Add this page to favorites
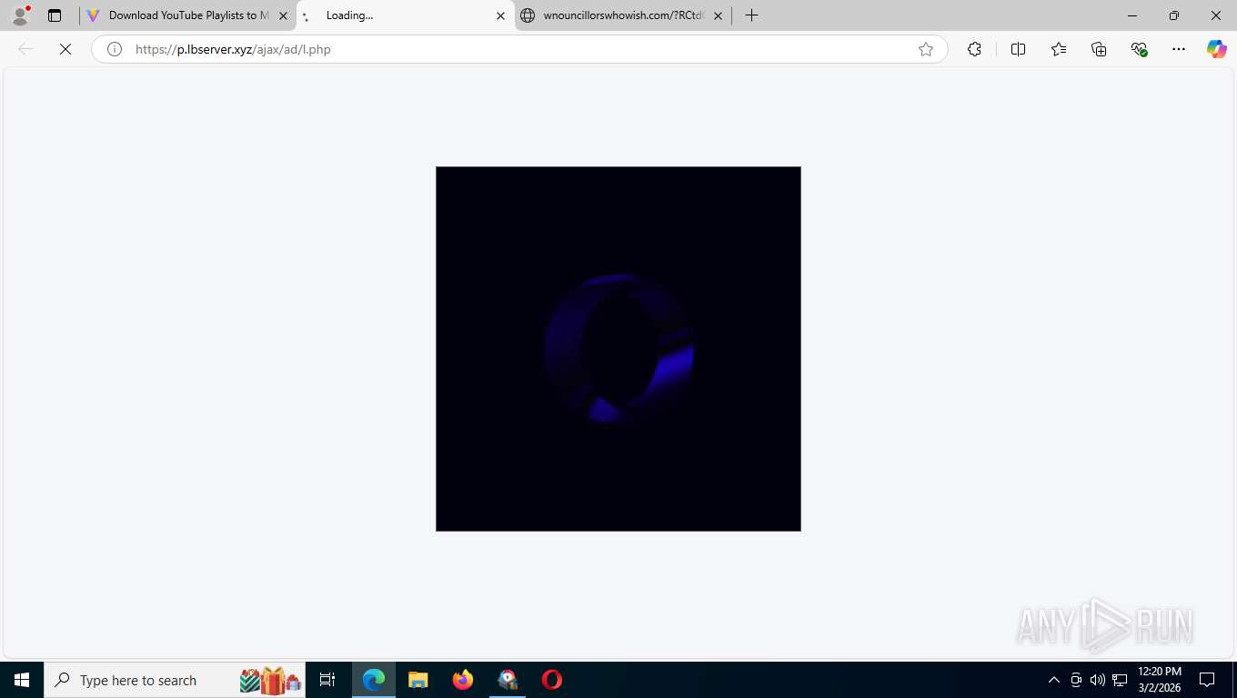The height and width of the screenshot is (698, 1237). coord(926,49)
